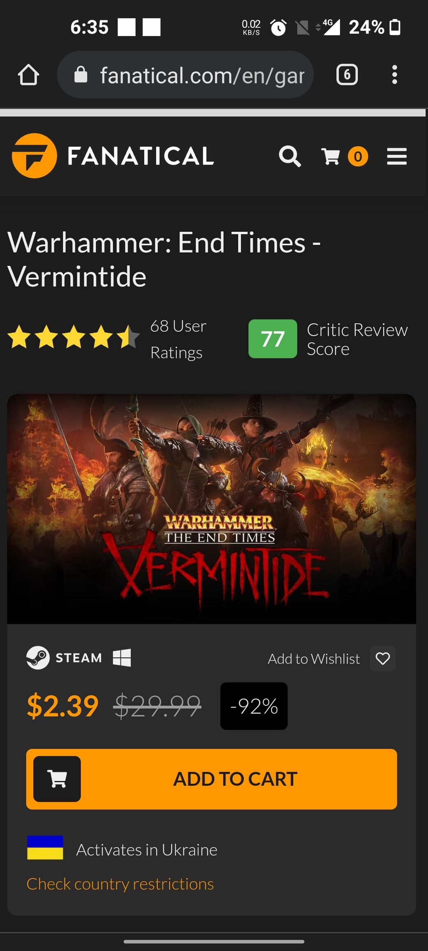
Task: Open the shopping cart icon
Action: pyautogui.click(x=331, y=157)
